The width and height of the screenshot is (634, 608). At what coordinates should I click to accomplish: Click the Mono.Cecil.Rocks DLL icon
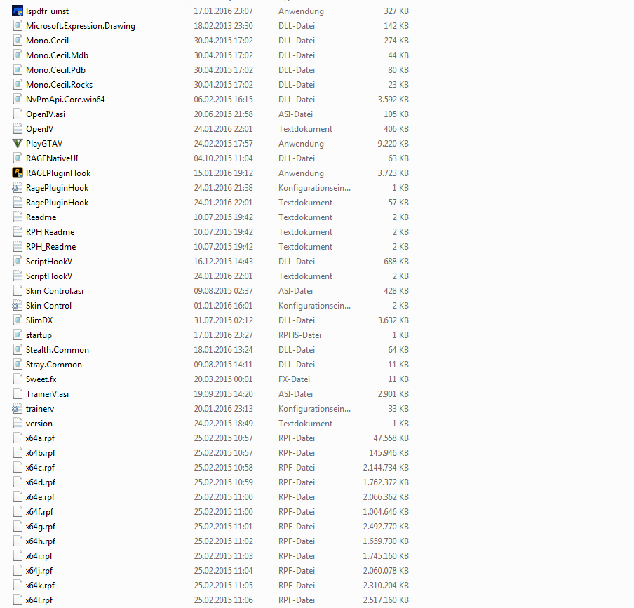18,84
